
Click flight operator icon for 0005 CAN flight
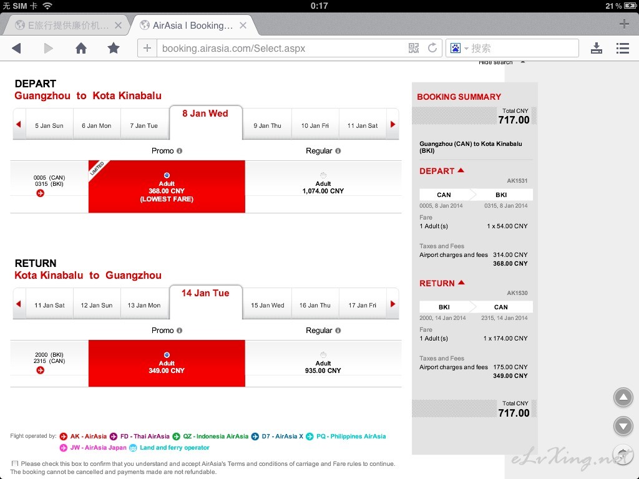pyautogui.click(x=41, y=193)
